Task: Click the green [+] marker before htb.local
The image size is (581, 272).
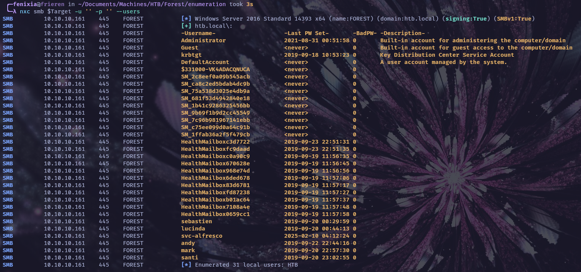Action: coord(186,26)
